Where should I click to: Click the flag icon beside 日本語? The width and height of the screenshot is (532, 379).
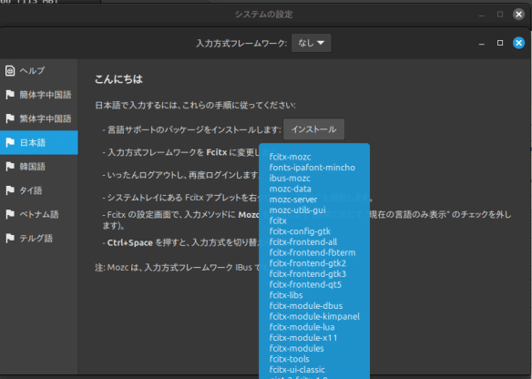10,142
